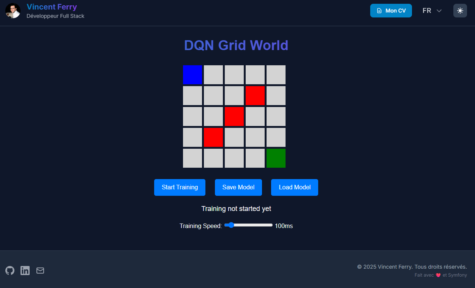
Task: Click the red obstacle in second row
Action: (x=255, y=96)
